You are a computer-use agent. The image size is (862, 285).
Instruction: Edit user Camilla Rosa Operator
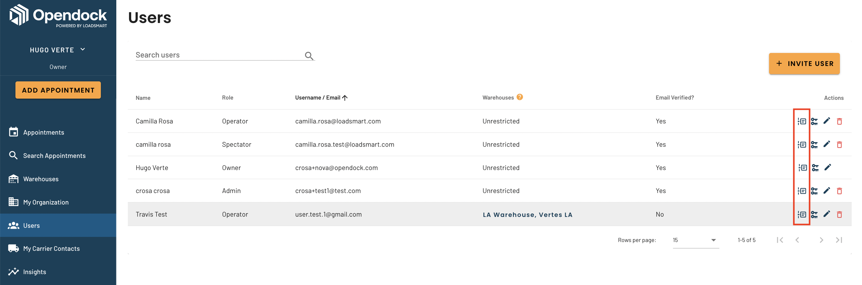(827, 121)
